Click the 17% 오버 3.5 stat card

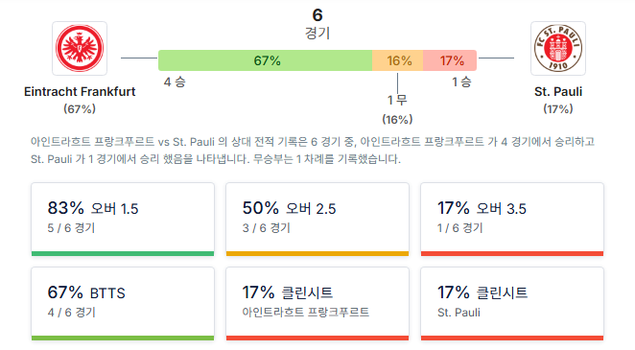click(512, 219)
